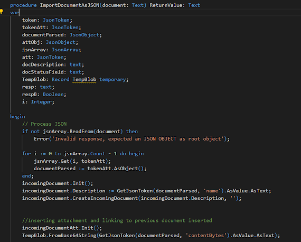Click the documentParsed variable declaration
This screenshot has width=301, height=242.
(62, 35)
